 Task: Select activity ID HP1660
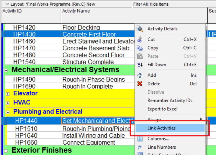tap(26, 142)
